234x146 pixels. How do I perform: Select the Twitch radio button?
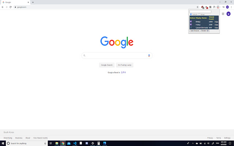[191, 14]
